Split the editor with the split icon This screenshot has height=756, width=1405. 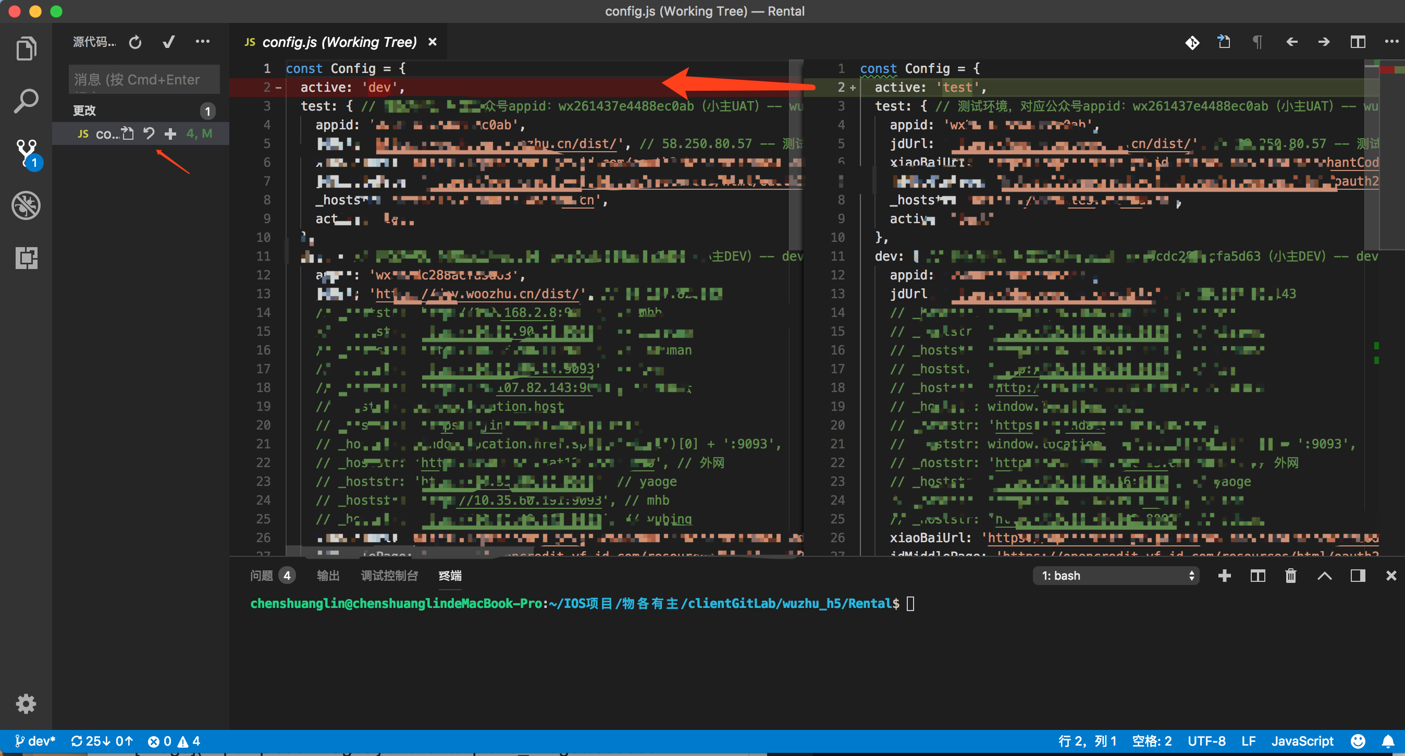(x=1358, y=42)
